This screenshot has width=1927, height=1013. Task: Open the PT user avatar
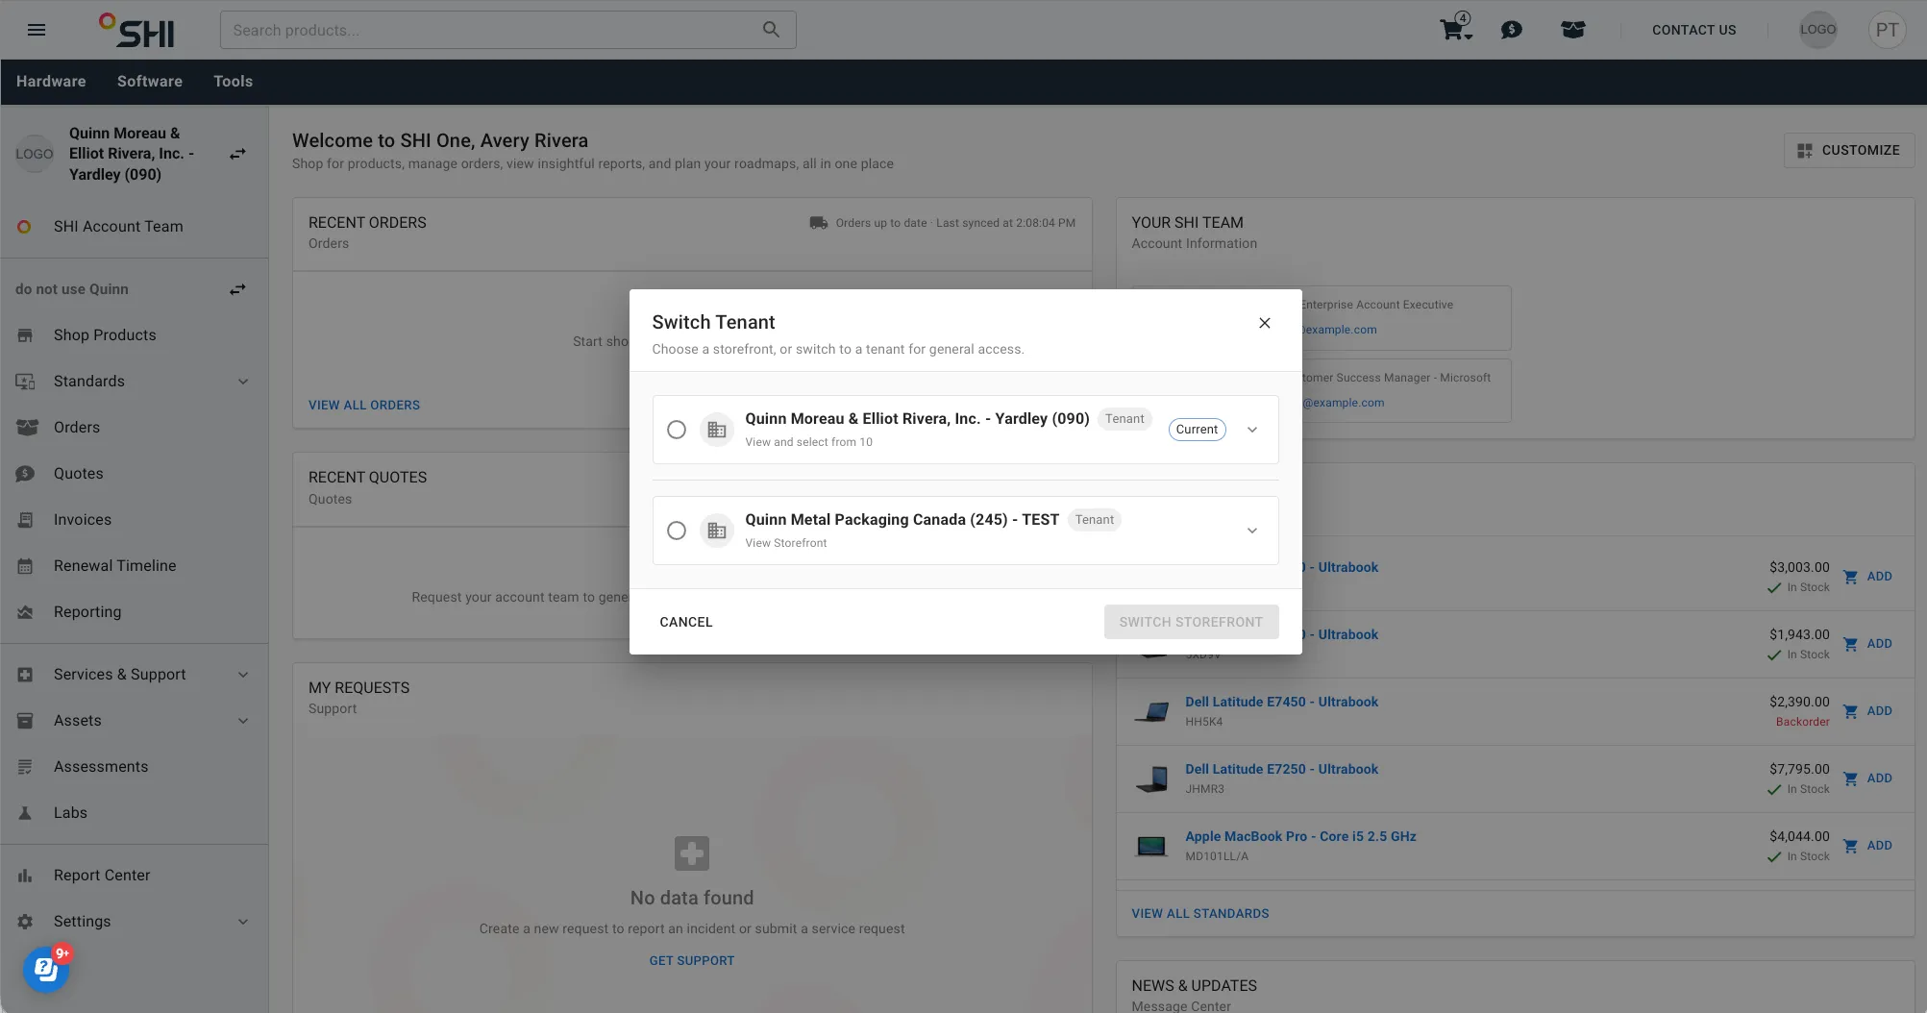[x=1887, y=30]
